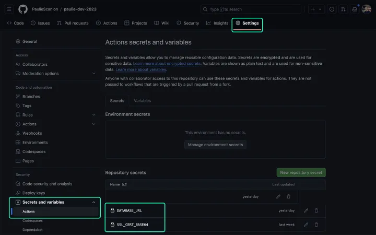The image size is (376, 235).
Task: Open the create new plus dropdown
Action: tap(316, 9)
